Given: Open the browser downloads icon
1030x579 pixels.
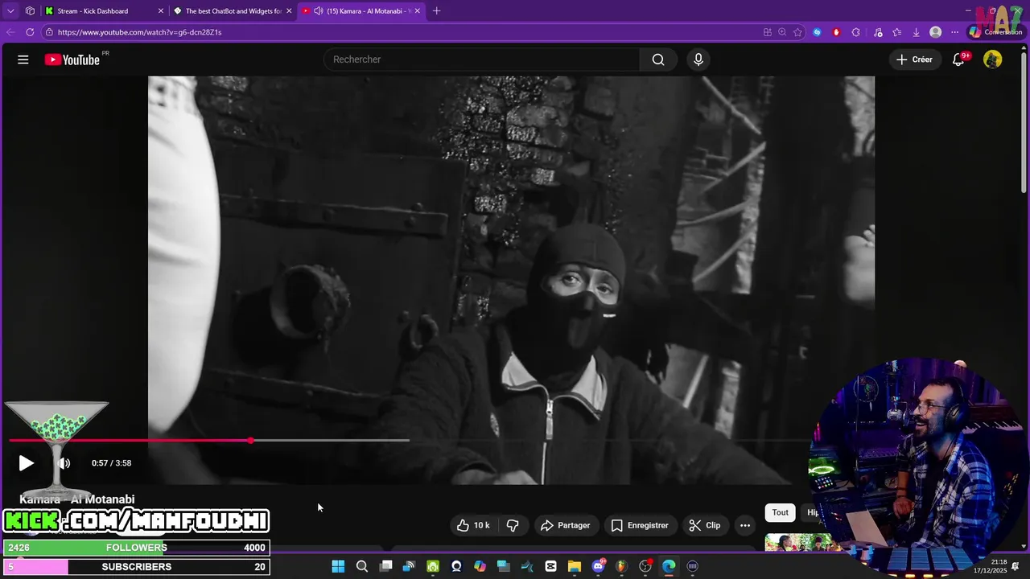Looking at the screenshot, I should coord(916,32).
